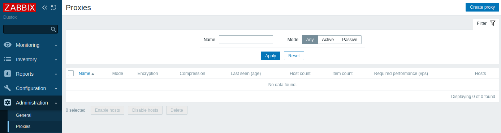Collapse the sidebar with double-chevron icon

[x=45, y=8]
